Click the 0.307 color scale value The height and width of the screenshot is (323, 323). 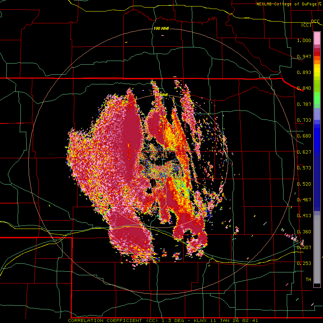[304, 247]
